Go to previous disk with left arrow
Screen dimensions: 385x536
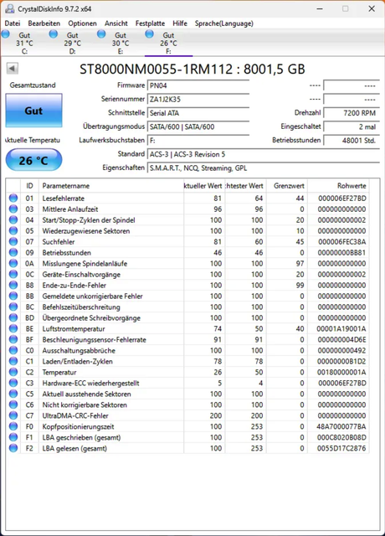pos(13,69)
